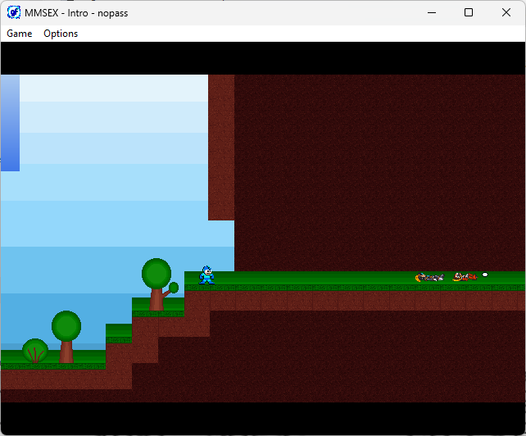Click the round bush with red twigs

click(x=35, y=351)
